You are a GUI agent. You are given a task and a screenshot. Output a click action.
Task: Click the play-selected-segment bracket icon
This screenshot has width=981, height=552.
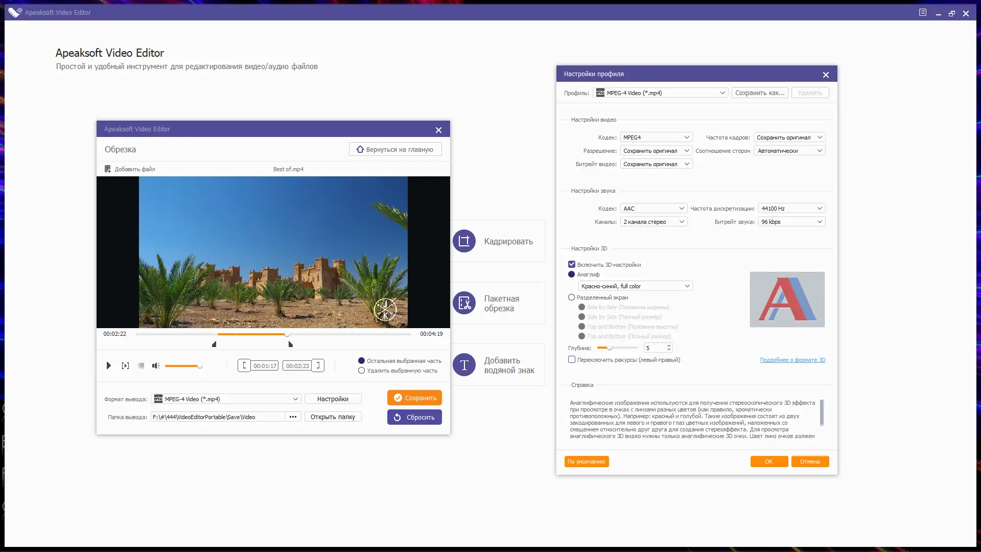point(125,365)
